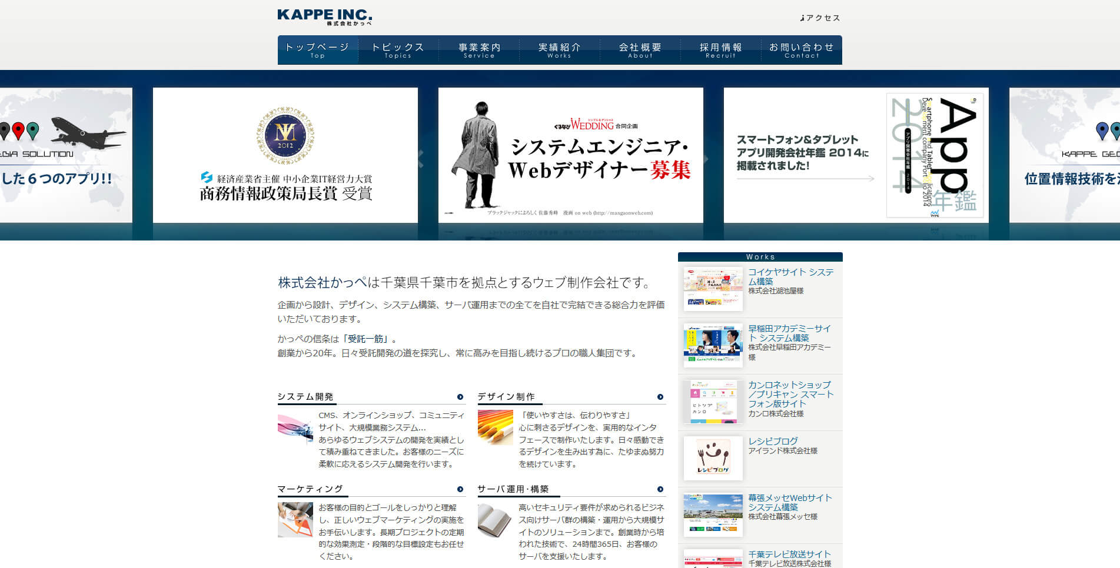
Task: Click the carousel previous arrow
Action: pos(421,158)
